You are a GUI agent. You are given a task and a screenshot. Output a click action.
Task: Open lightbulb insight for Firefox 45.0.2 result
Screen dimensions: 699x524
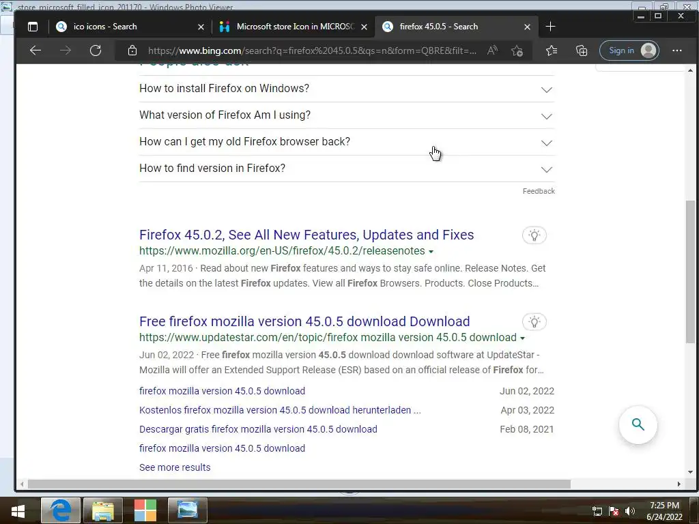pos(534,235)
